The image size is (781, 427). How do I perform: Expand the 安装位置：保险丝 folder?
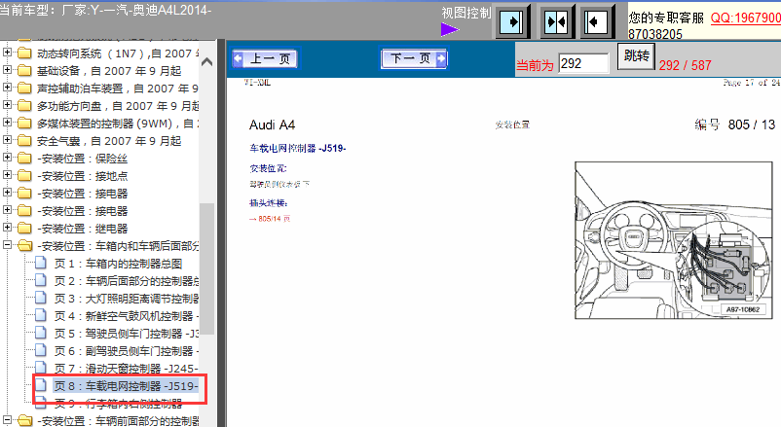coord(7,158)
